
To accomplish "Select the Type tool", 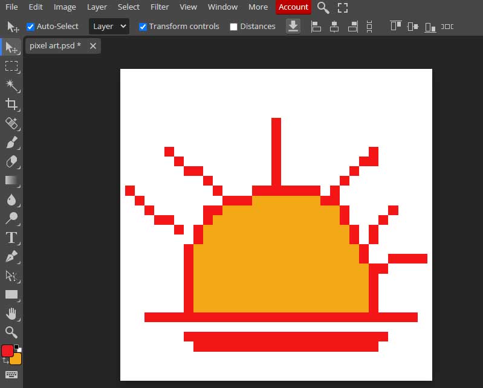I will coord(11,237).
